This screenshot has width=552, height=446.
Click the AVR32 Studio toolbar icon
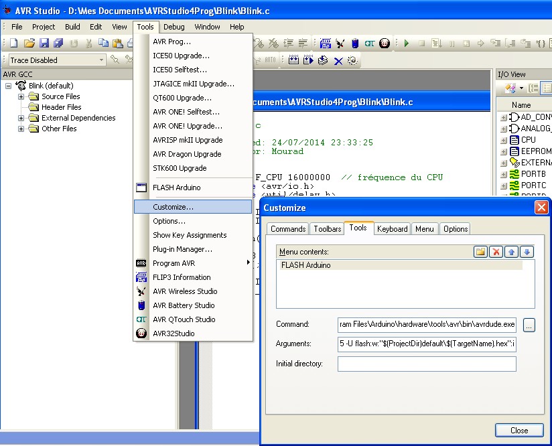tap(385, 44)
